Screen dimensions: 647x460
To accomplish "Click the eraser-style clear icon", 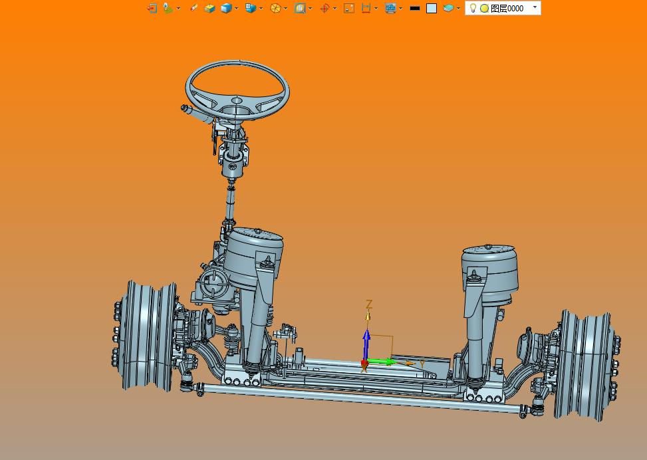I will pyautogui.click(x=194, y=8).
